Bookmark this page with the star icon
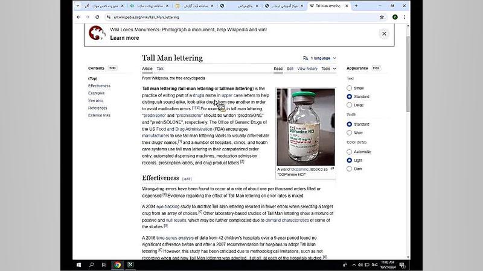Screen dimensions: 483x271 coord(382,17)
